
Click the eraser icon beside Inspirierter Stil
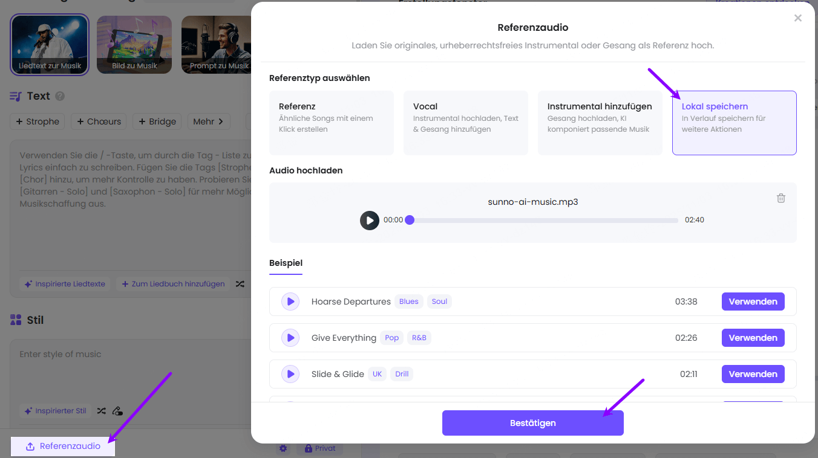(x=118, y=411)
